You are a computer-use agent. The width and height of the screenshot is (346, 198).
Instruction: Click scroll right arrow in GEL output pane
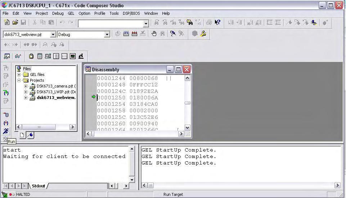[x=337, y=185]
